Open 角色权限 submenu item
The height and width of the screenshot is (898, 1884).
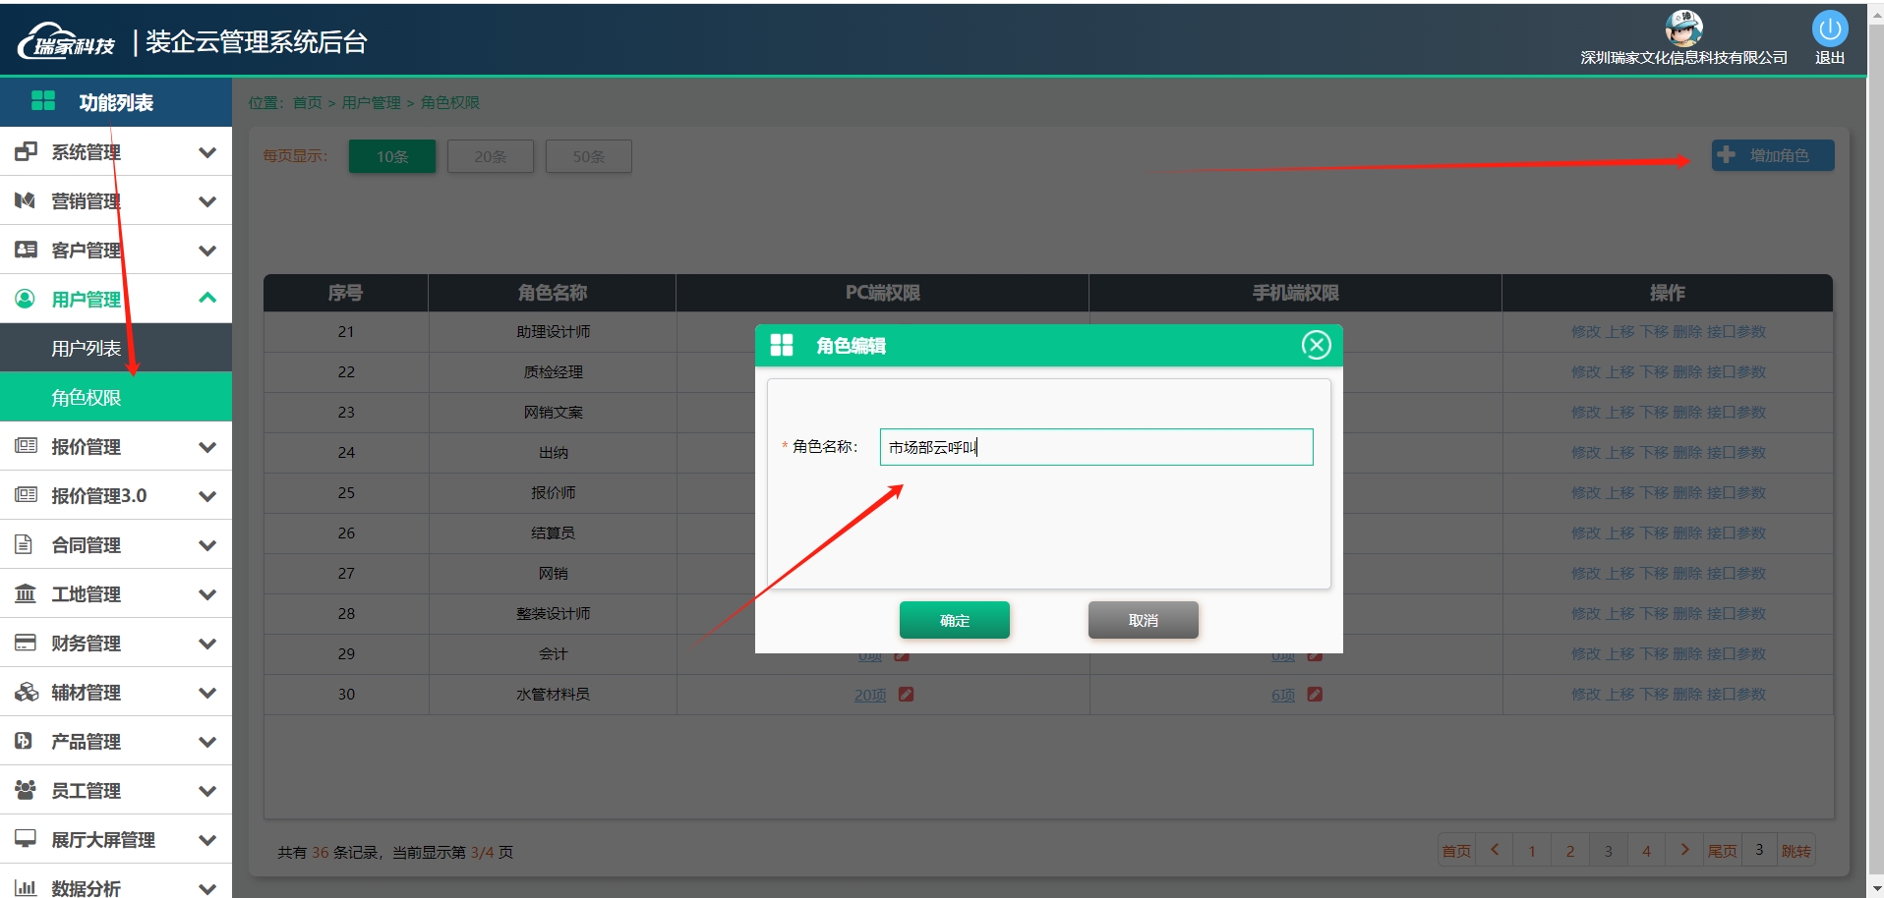click(87, 398)
